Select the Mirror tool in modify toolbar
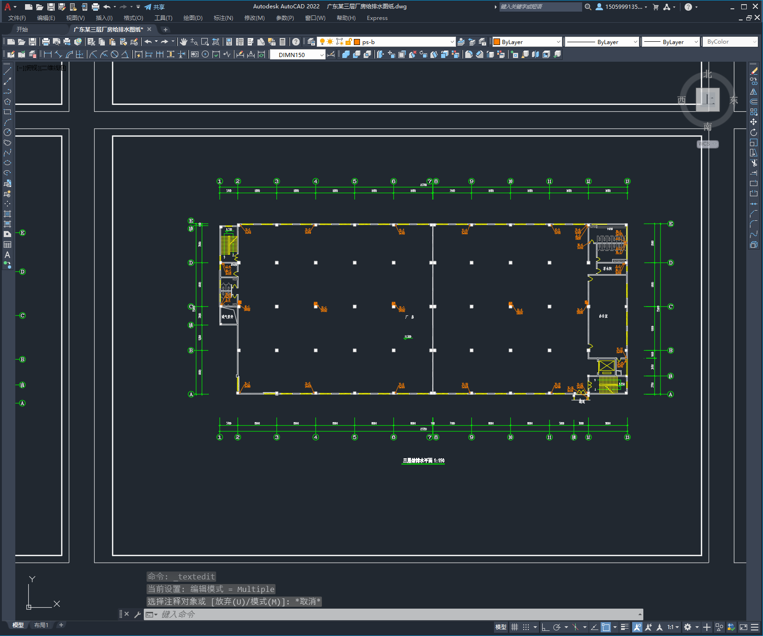Screen dimensions: 763x636 [754, 91]
